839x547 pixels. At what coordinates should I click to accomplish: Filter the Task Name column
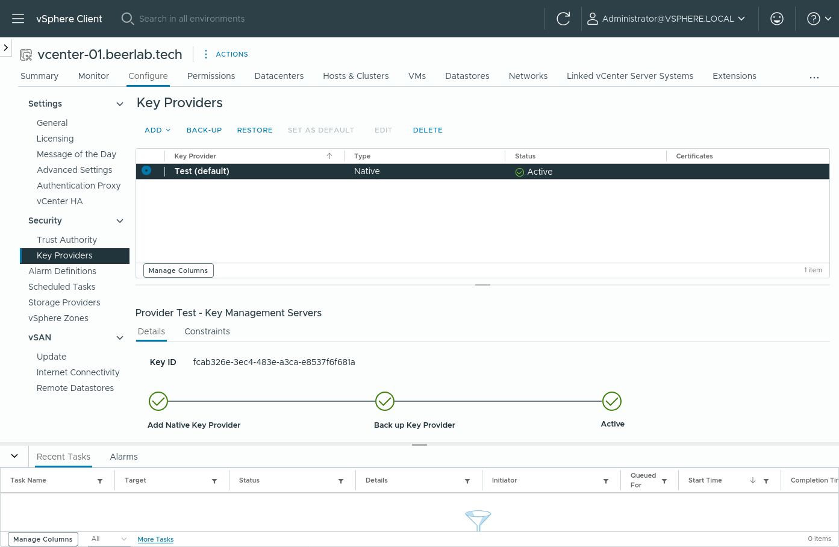tap(100, 481)
